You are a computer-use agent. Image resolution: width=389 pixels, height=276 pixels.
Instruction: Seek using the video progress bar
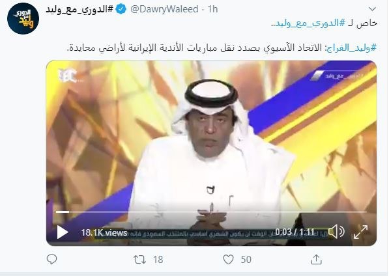[211, 212]
